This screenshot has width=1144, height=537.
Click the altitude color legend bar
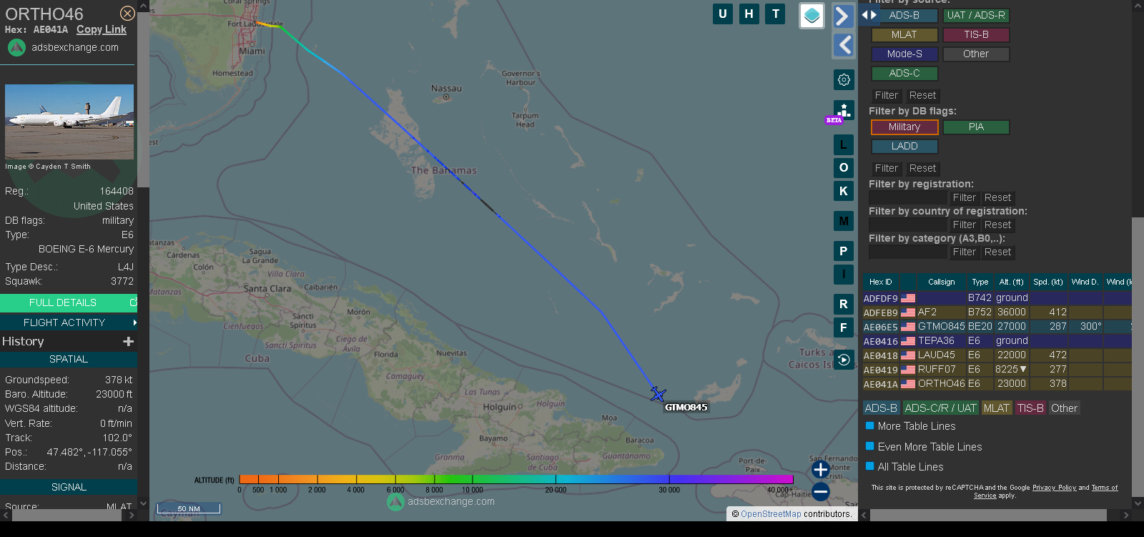tap(516, 478)
